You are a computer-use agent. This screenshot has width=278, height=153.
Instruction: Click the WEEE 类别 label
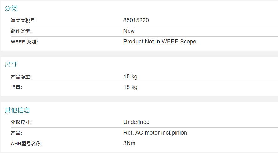tap(24, 42)
